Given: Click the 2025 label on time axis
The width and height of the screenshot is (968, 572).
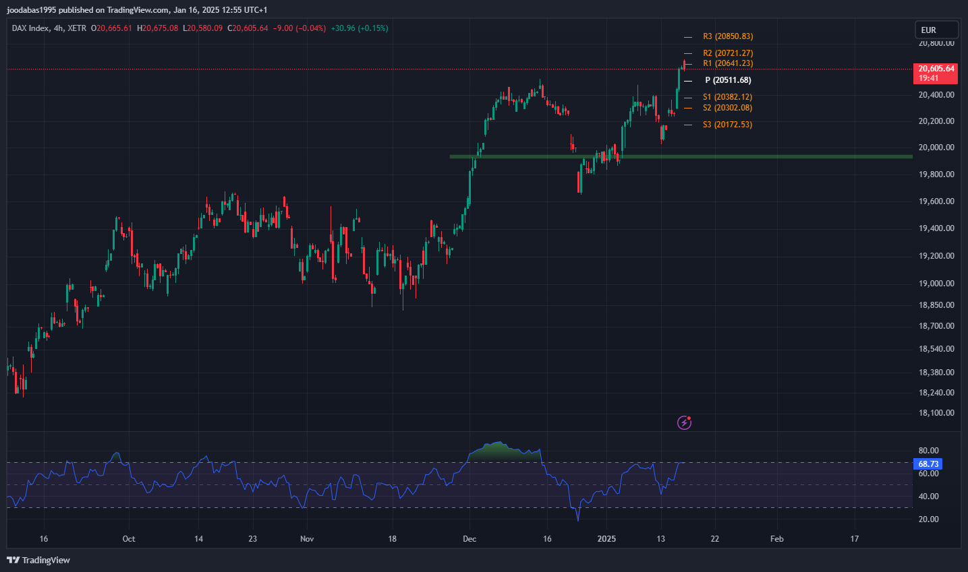Looking at the screenshot, I should (606, 539).
